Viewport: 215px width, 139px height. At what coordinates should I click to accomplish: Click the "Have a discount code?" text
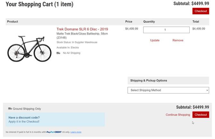tap(24, 118)
